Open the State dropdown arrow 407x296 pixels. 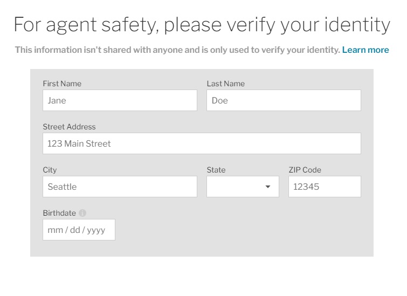coord(268,187)
